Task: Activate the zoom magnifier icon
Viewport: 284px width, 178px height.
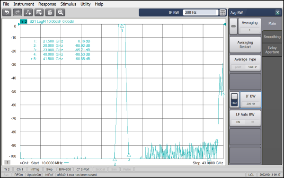Action: (x=60, y=12)
